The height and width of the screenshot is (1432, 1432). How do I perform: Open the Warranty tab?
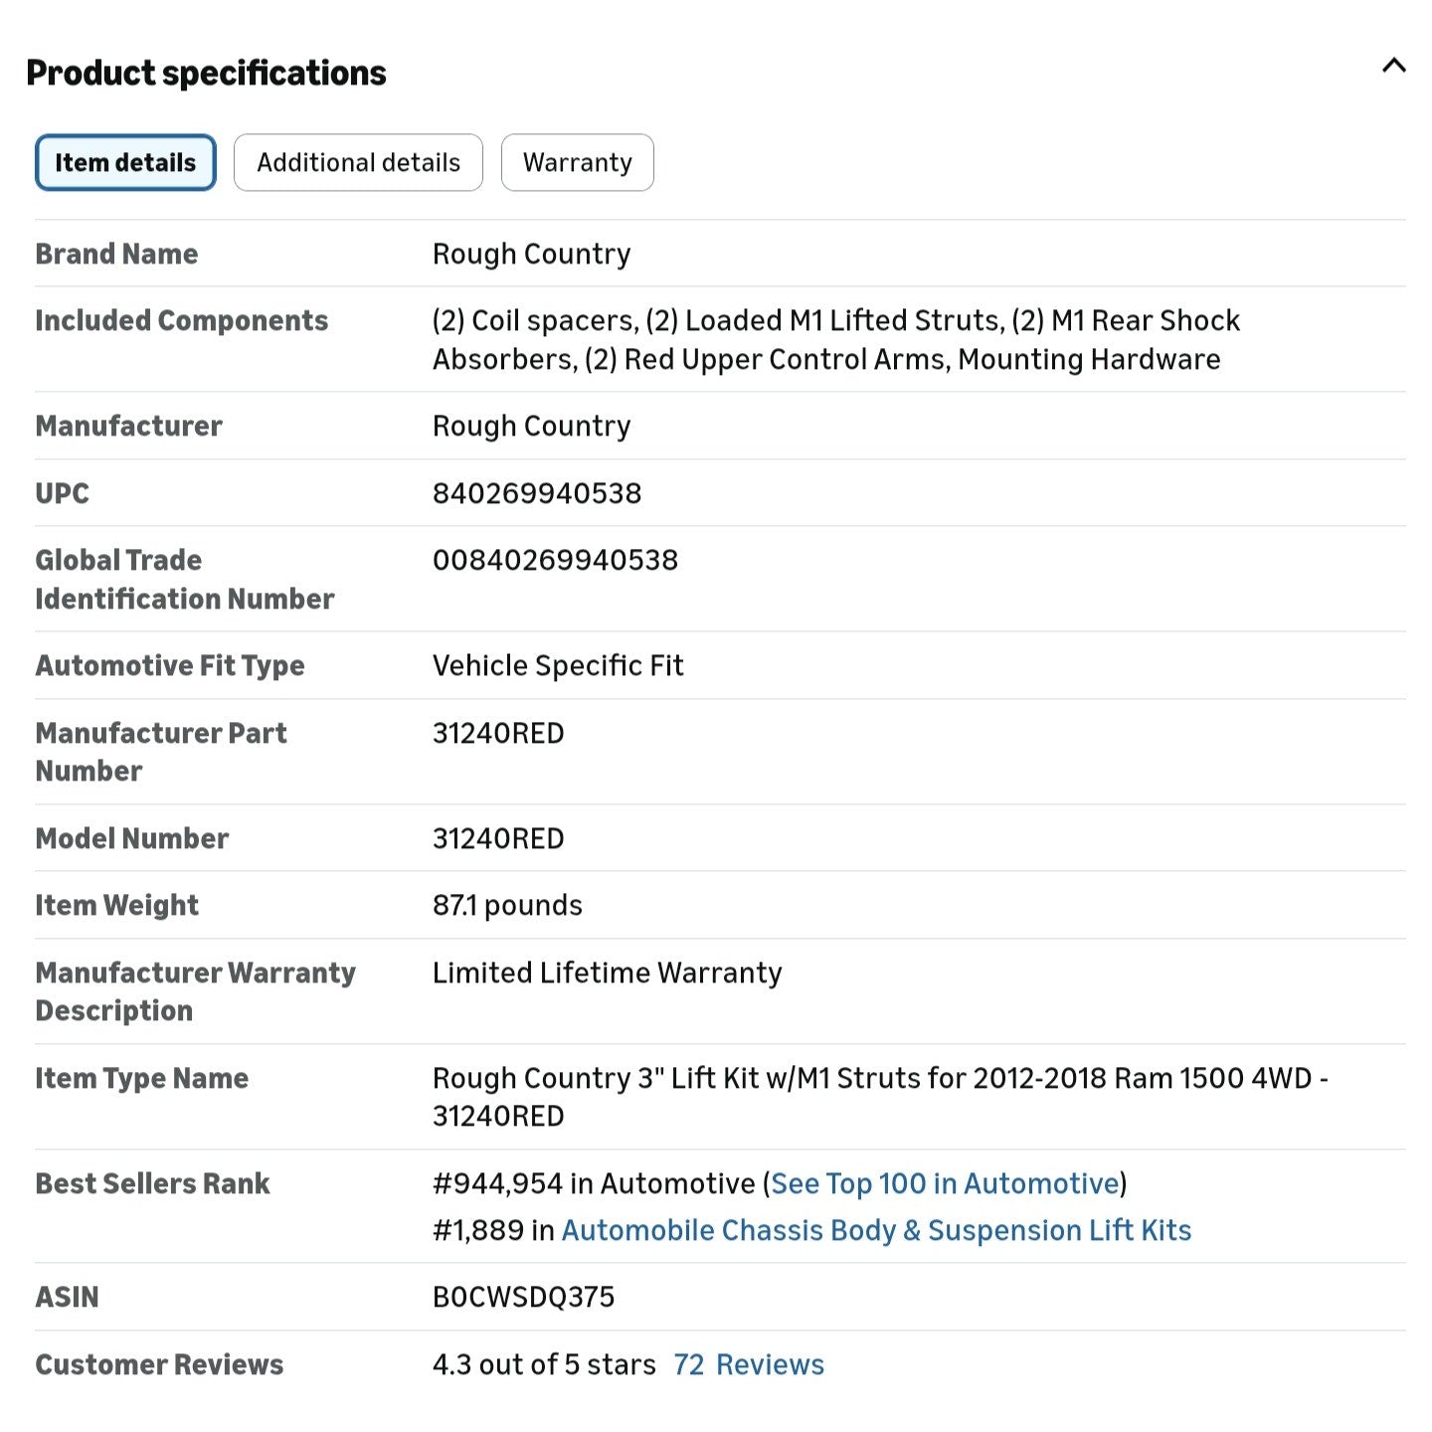point(577,162)
